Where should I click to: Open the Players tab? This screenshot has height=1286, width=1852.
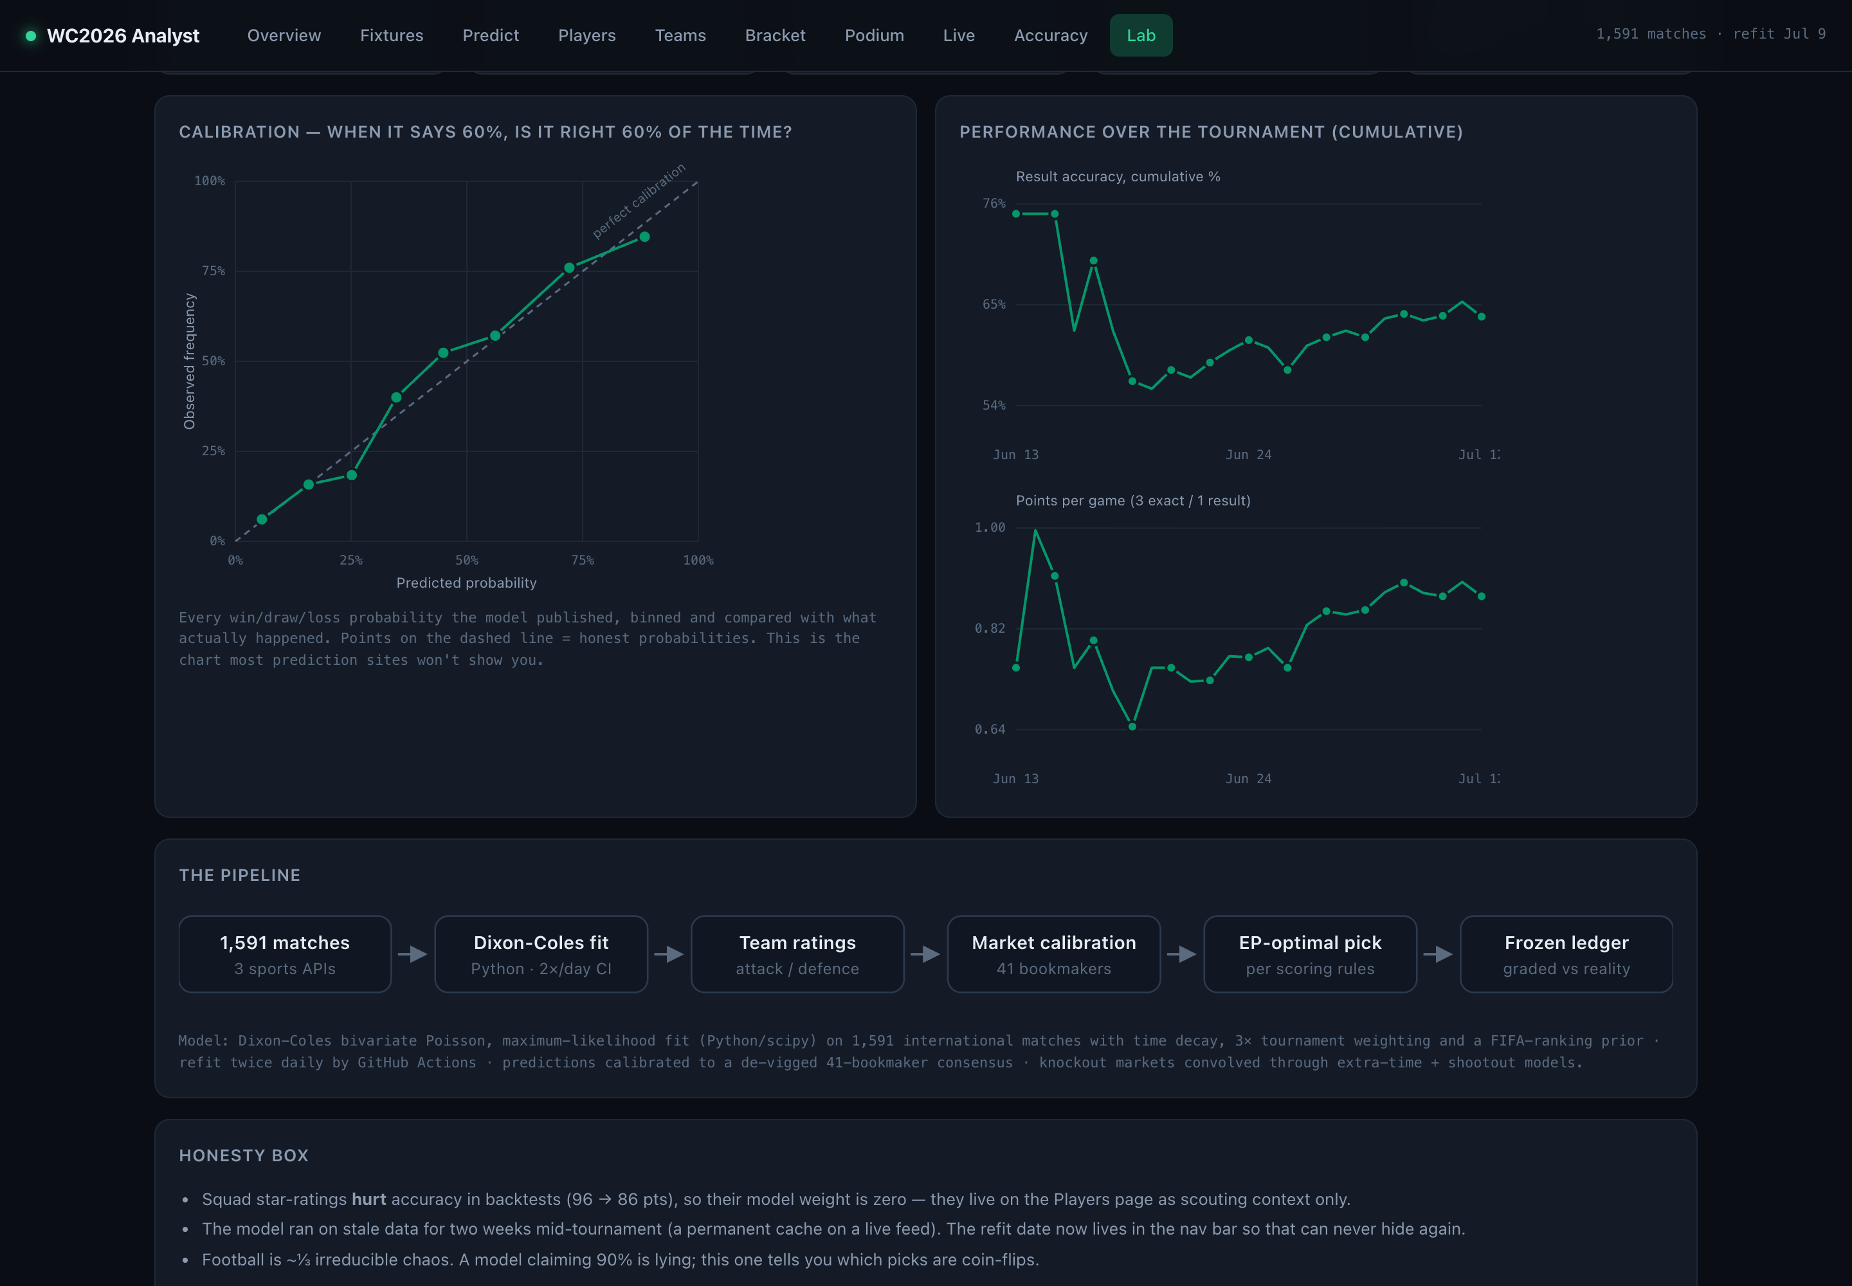click(x=586, y=35)
